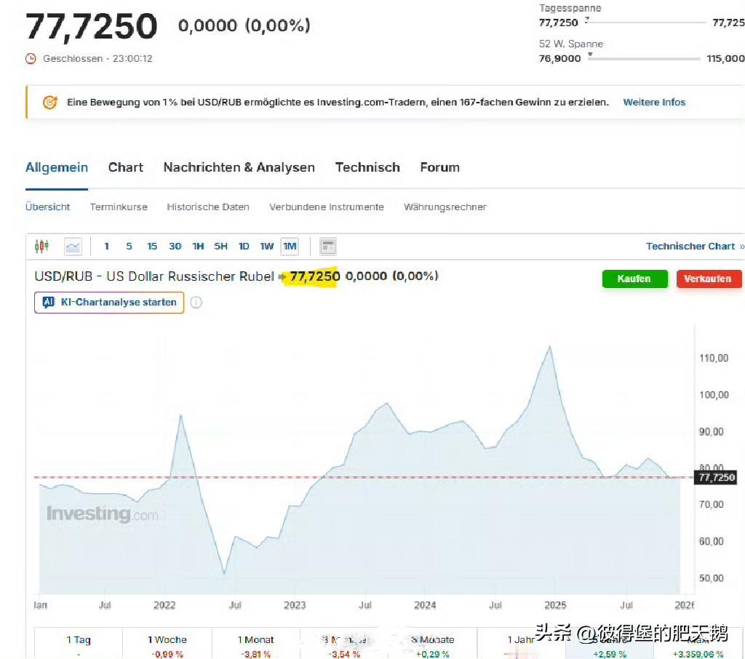Open the Allgemein tab

click(x=57, y=167)
